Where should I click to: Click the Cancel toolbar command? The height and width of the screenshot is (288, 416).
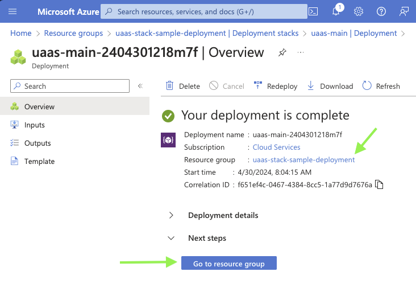(x=227, y=86)
